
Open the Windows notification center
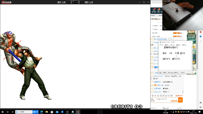pyautogui.click(x=200, y=112)
